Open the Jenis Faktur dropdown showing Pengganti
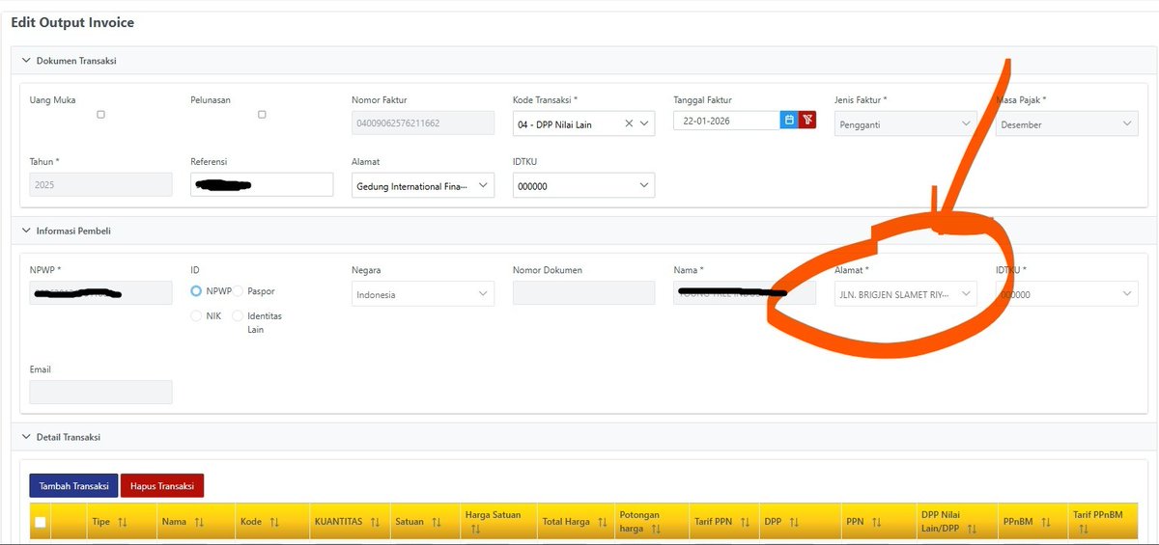The image size is (1159, 545). click(x=905, y=123)
